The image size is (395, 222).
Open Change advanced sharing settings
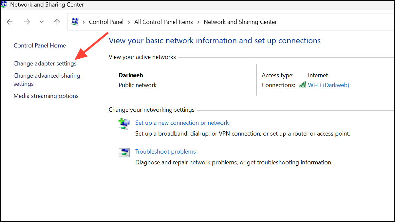47,79
